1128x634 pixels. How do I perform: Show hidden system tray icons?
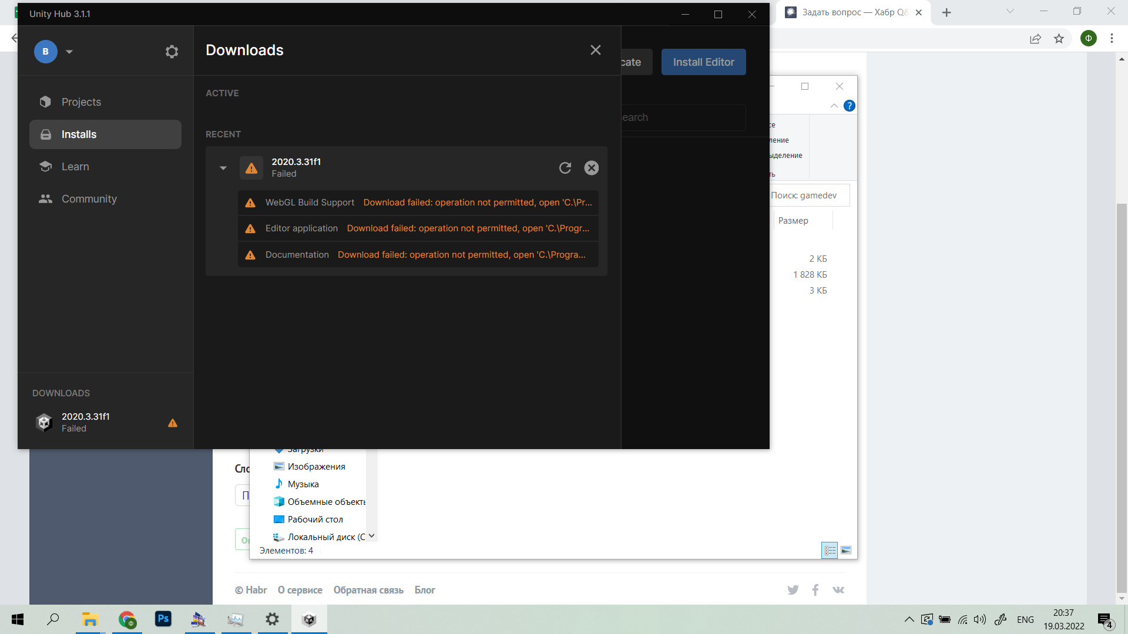click(x=909, y=619)
